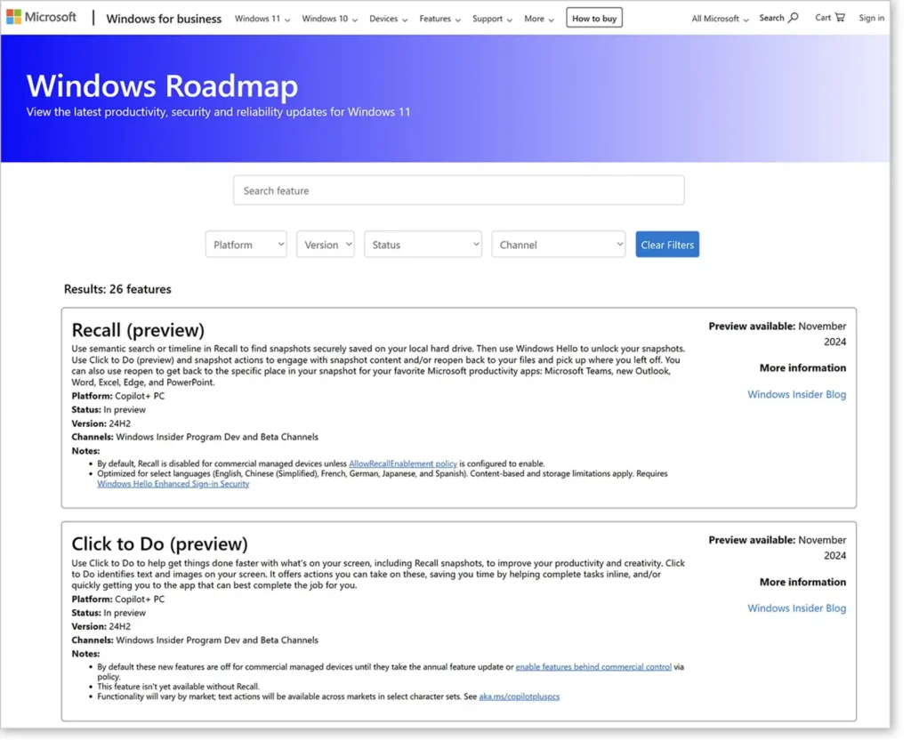Open the Status filter dropdown
The image size is (911, 749).
tap(423, 245)
